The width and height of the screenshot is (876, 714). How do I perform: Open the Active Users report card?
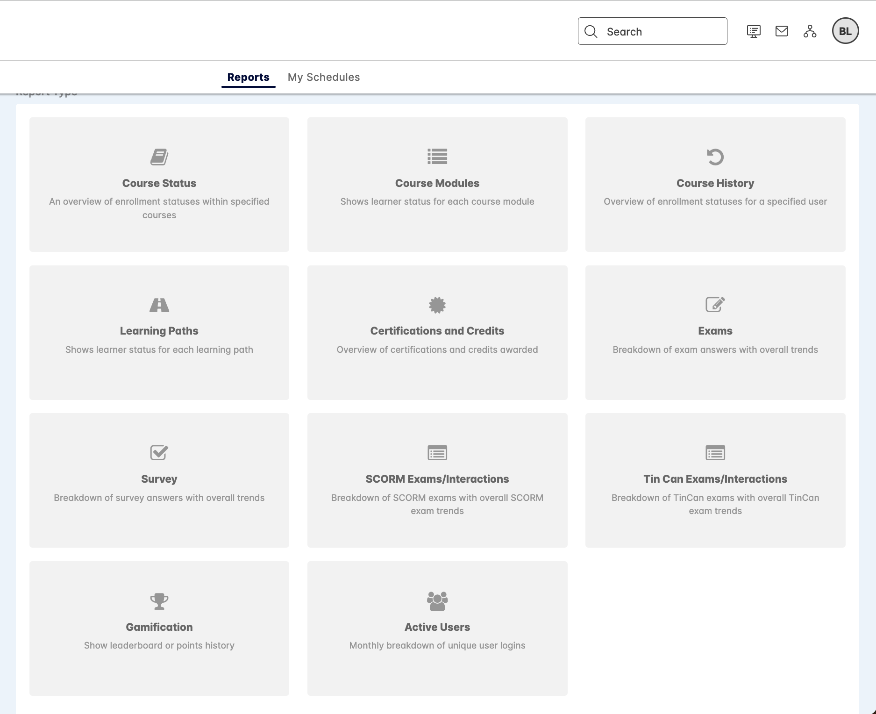coord(437,628)
